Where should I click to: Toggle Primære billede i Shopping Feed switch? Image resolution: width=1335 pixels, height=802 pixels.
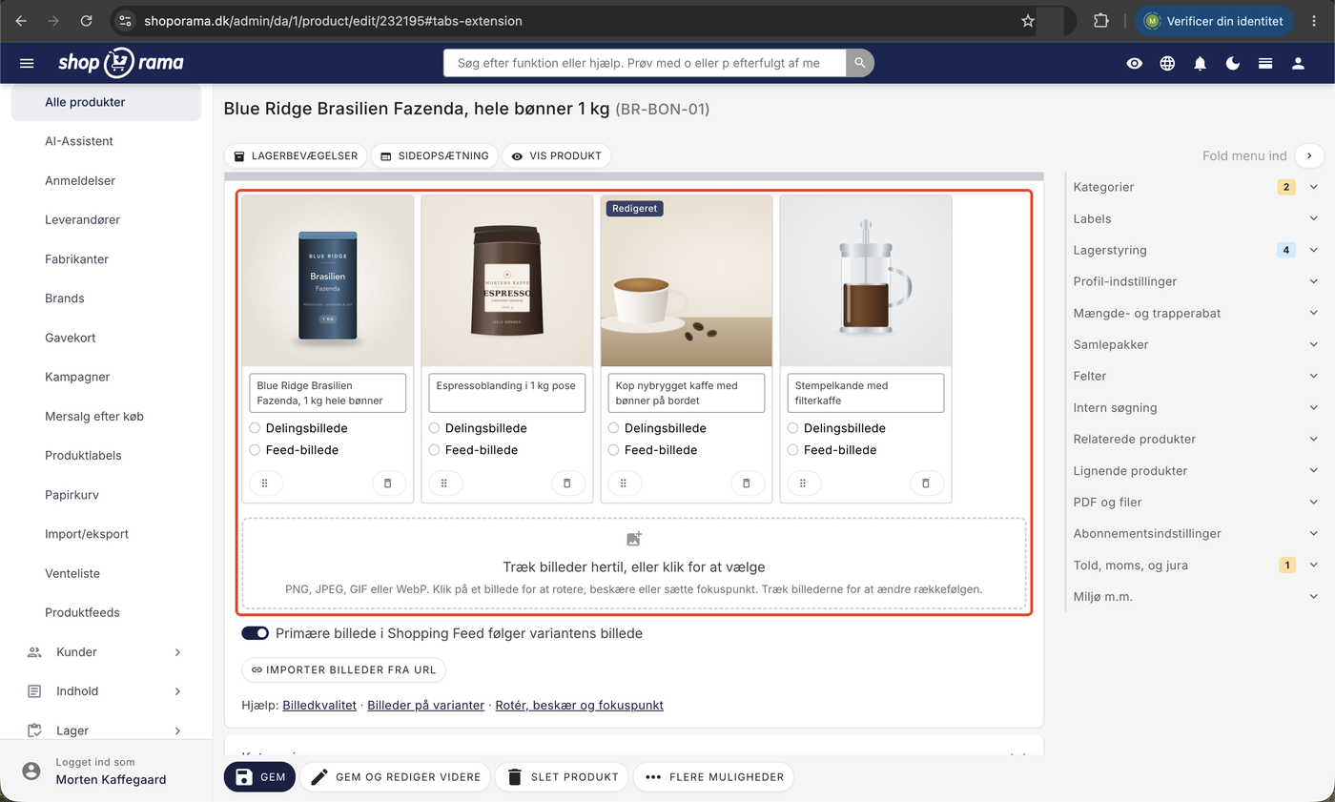[256, 633]
